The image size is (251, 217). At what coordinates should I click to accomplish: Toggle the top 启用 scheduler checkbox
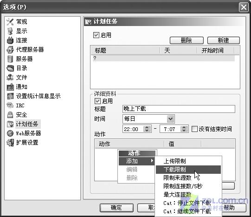pyautogui.click(x=96, y=35)
